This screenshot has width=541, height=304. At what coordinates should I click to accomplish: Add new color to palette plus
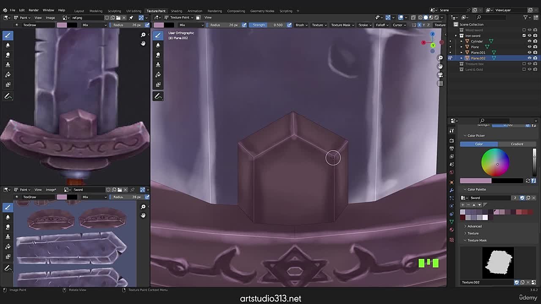(463, 205)
